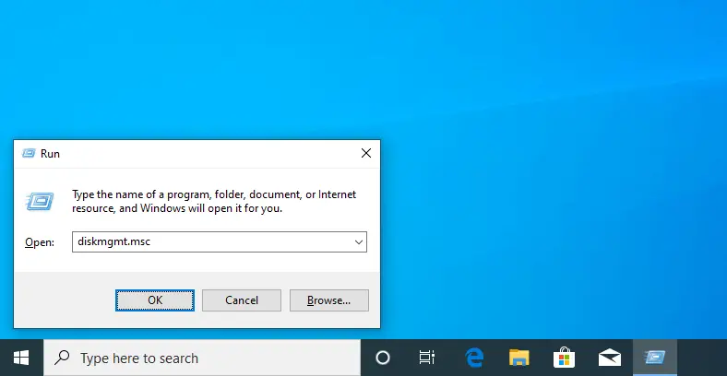Click the large Run icon in the dialog
727x376 pixels.
coord(40,202)
